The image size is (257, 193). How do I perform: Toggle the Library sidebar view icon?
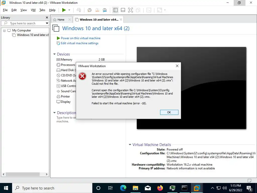click(115, 10)
